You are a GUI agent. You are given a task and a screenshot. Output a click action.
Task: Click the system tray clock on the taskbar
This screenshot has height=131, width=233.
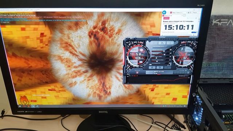coord(180,106)
